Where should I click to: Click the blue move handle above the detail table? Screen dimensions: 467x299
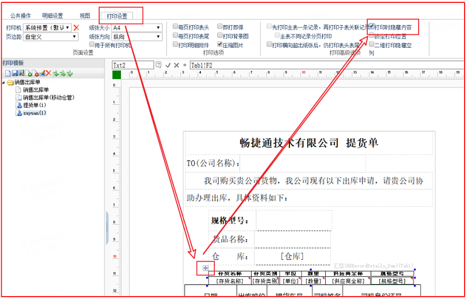205,268
